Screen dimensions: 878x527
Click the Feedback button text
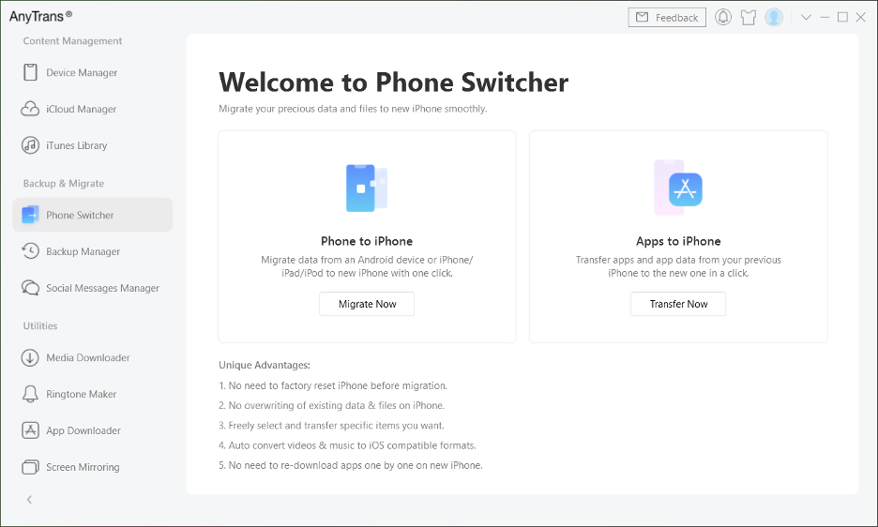point(676,18)
